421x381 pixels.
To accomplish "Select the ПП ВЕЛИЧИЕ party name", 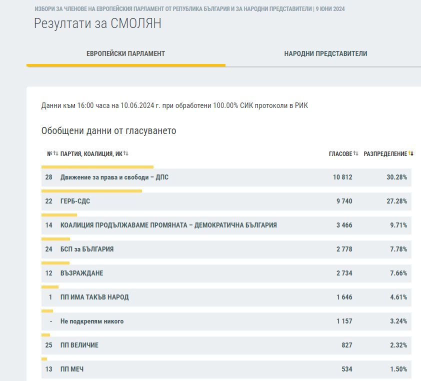I will point(79,345).
